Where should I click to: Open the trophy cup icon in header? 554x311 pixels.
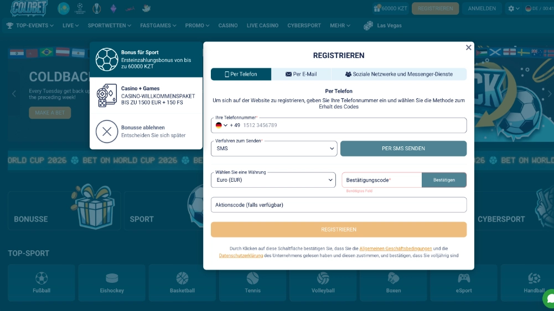tap(97, 8)
